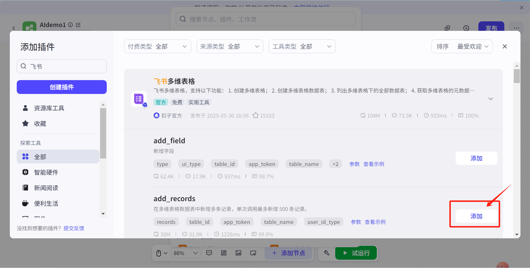The height and width of the screenshot is (268, 530).
Task: Click the 飞书多维表格 plugin title
Action: pyautogui.click(x=174, y=81)
